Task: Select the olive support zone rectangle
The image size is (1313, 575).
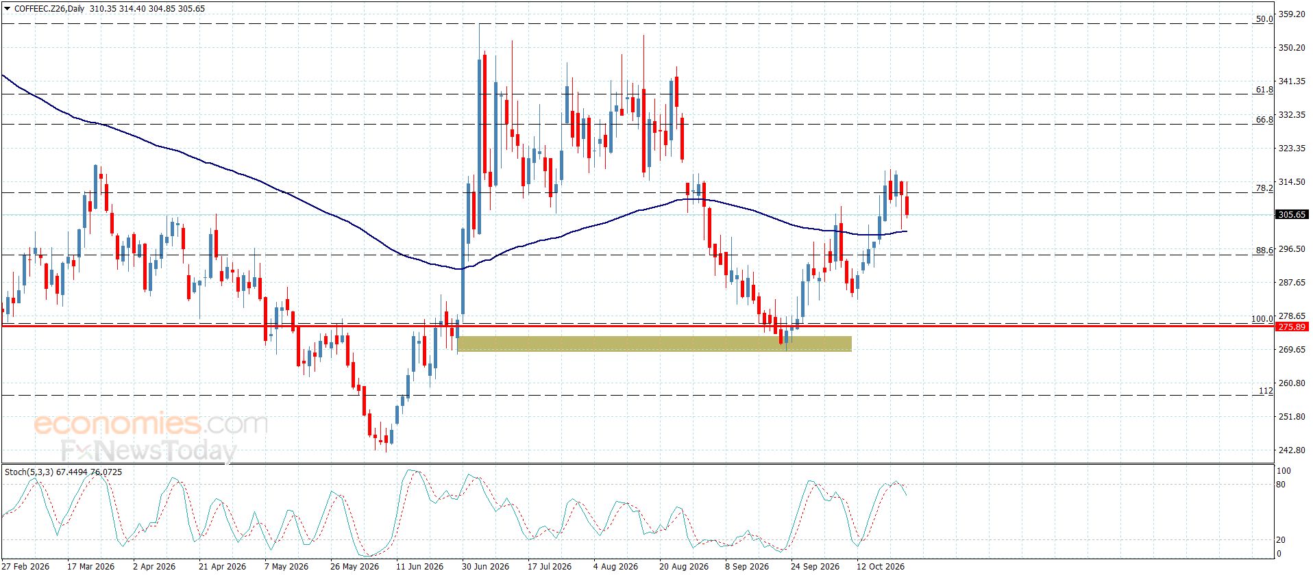Action: click(654, 344)
